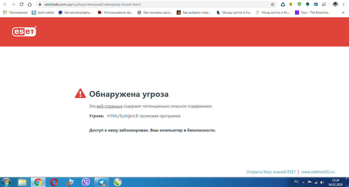Viewport: 349px width, 187px height.
Task: Open Открыть базу знаний ESET link
Action: click(x=271, y=172)
